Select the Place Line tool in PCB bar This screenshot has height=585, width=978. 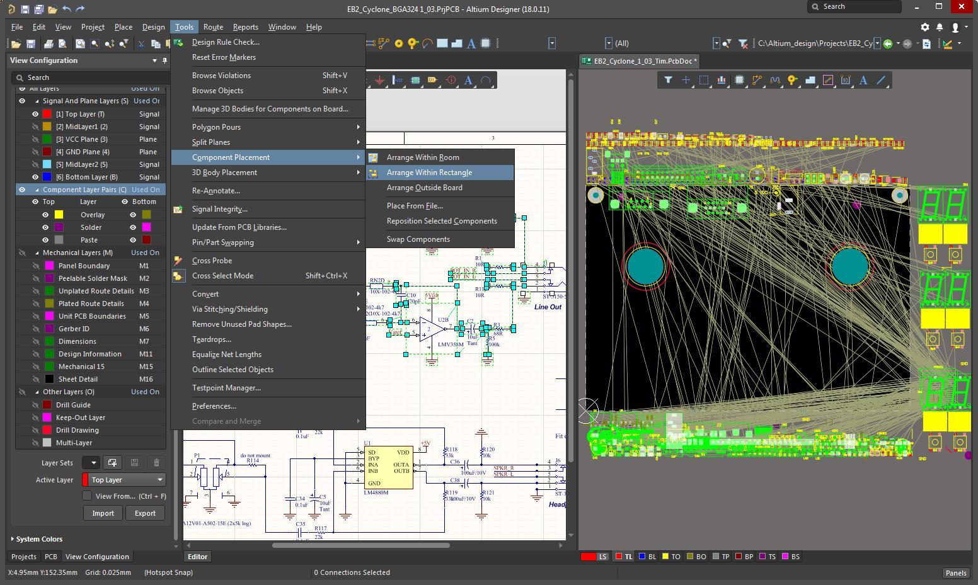[x=881, y=80]
